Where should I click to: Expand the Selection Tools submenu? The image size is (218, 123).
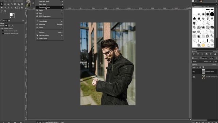pos(50,1)
